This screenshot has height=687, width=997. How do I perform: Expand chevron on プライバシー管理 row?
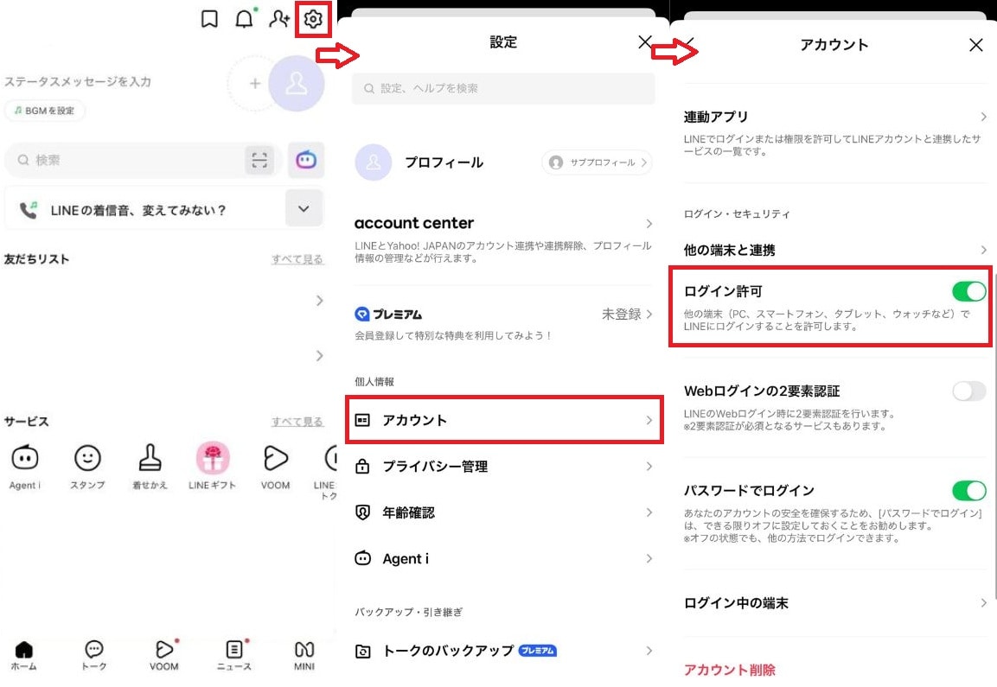(649, 467)
